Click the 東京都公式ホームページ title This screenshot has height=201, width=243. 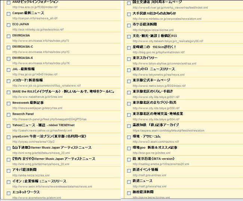coord(151,80)
